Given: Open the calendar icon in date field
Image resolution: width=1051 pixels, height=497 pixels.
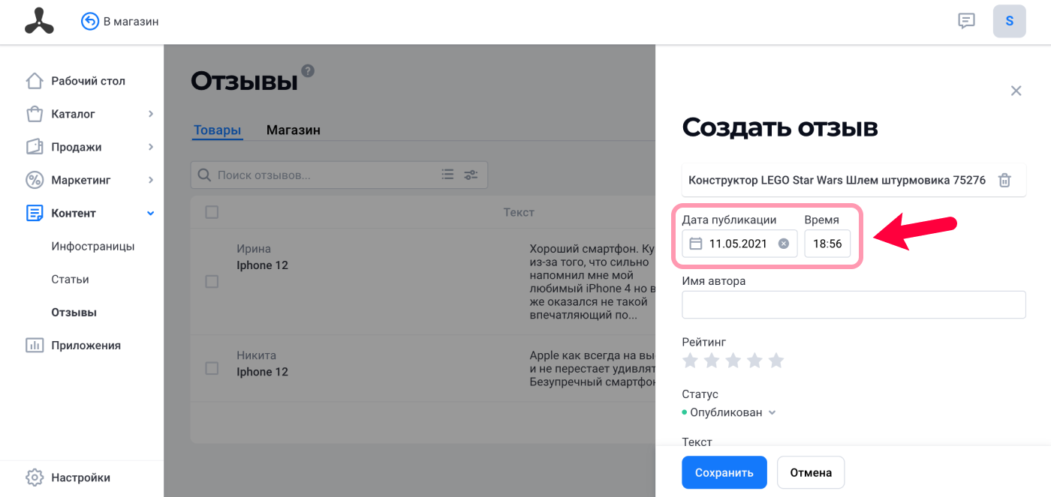Looking at the screenshot, I should [x=696, y=244].
